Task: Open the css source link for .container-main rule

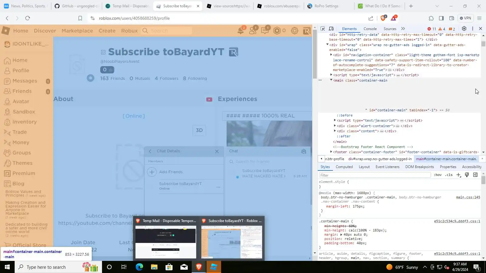Action: pyautogui.click(x=457, y=221)
